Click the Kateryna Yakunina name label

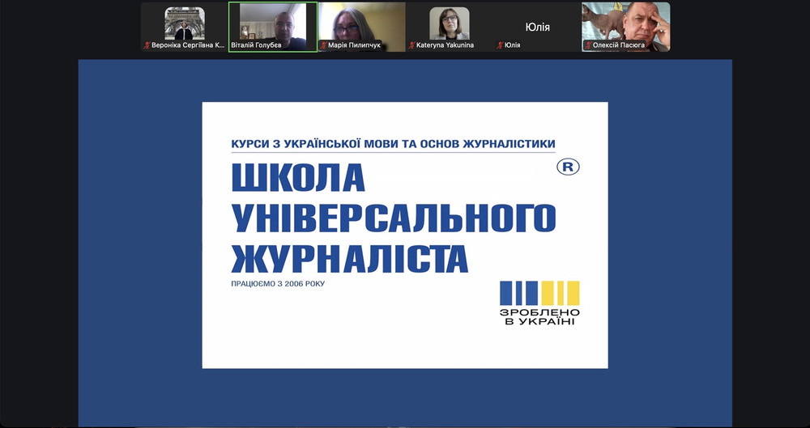coord(446,45)
